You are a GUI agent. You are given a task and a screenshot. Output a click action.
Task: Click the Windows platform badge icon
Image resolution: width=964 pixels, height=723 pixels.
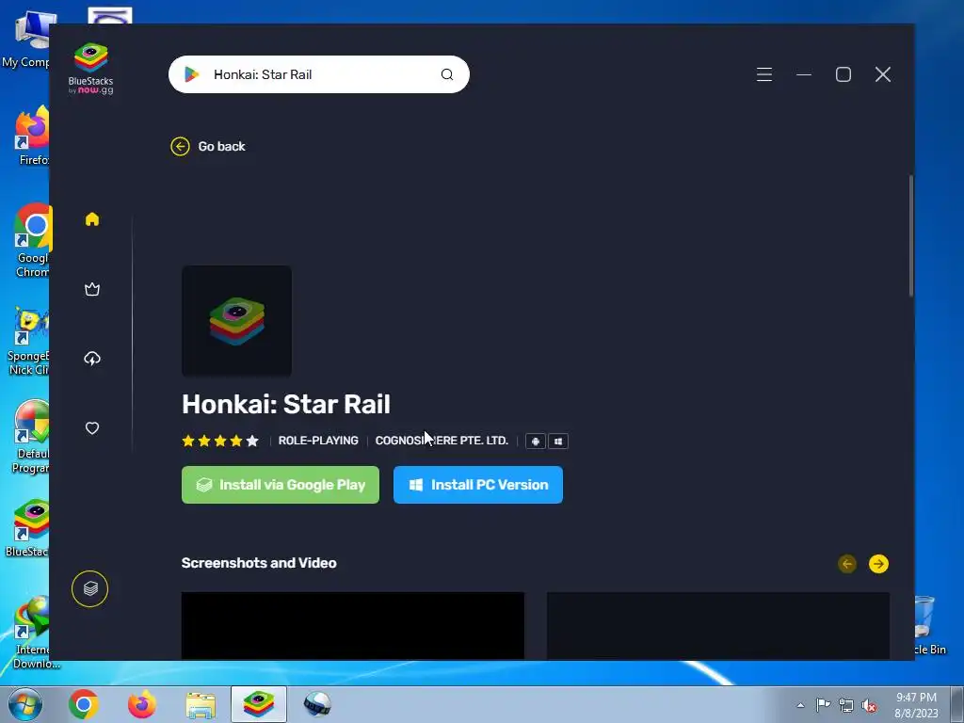click(x=558, y=442)
